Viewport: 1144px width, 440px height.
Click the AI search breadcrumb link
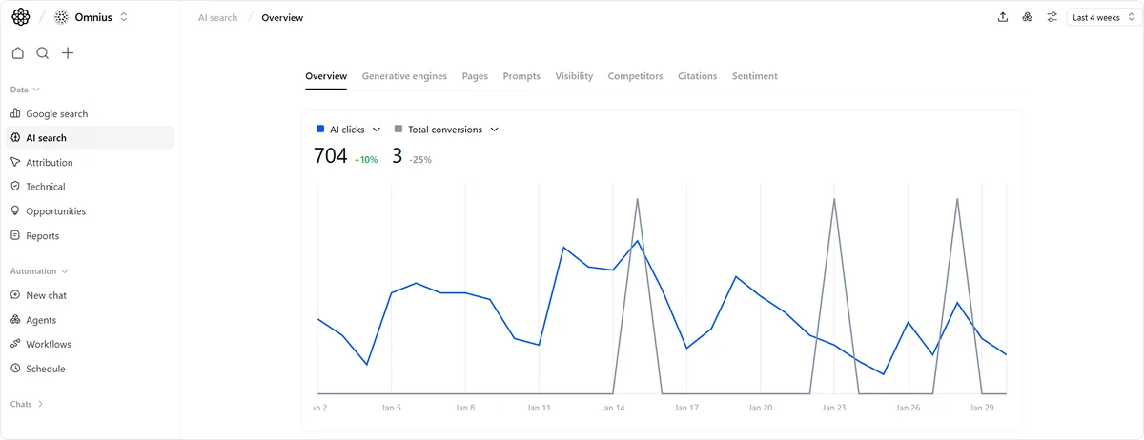[217, 17]
